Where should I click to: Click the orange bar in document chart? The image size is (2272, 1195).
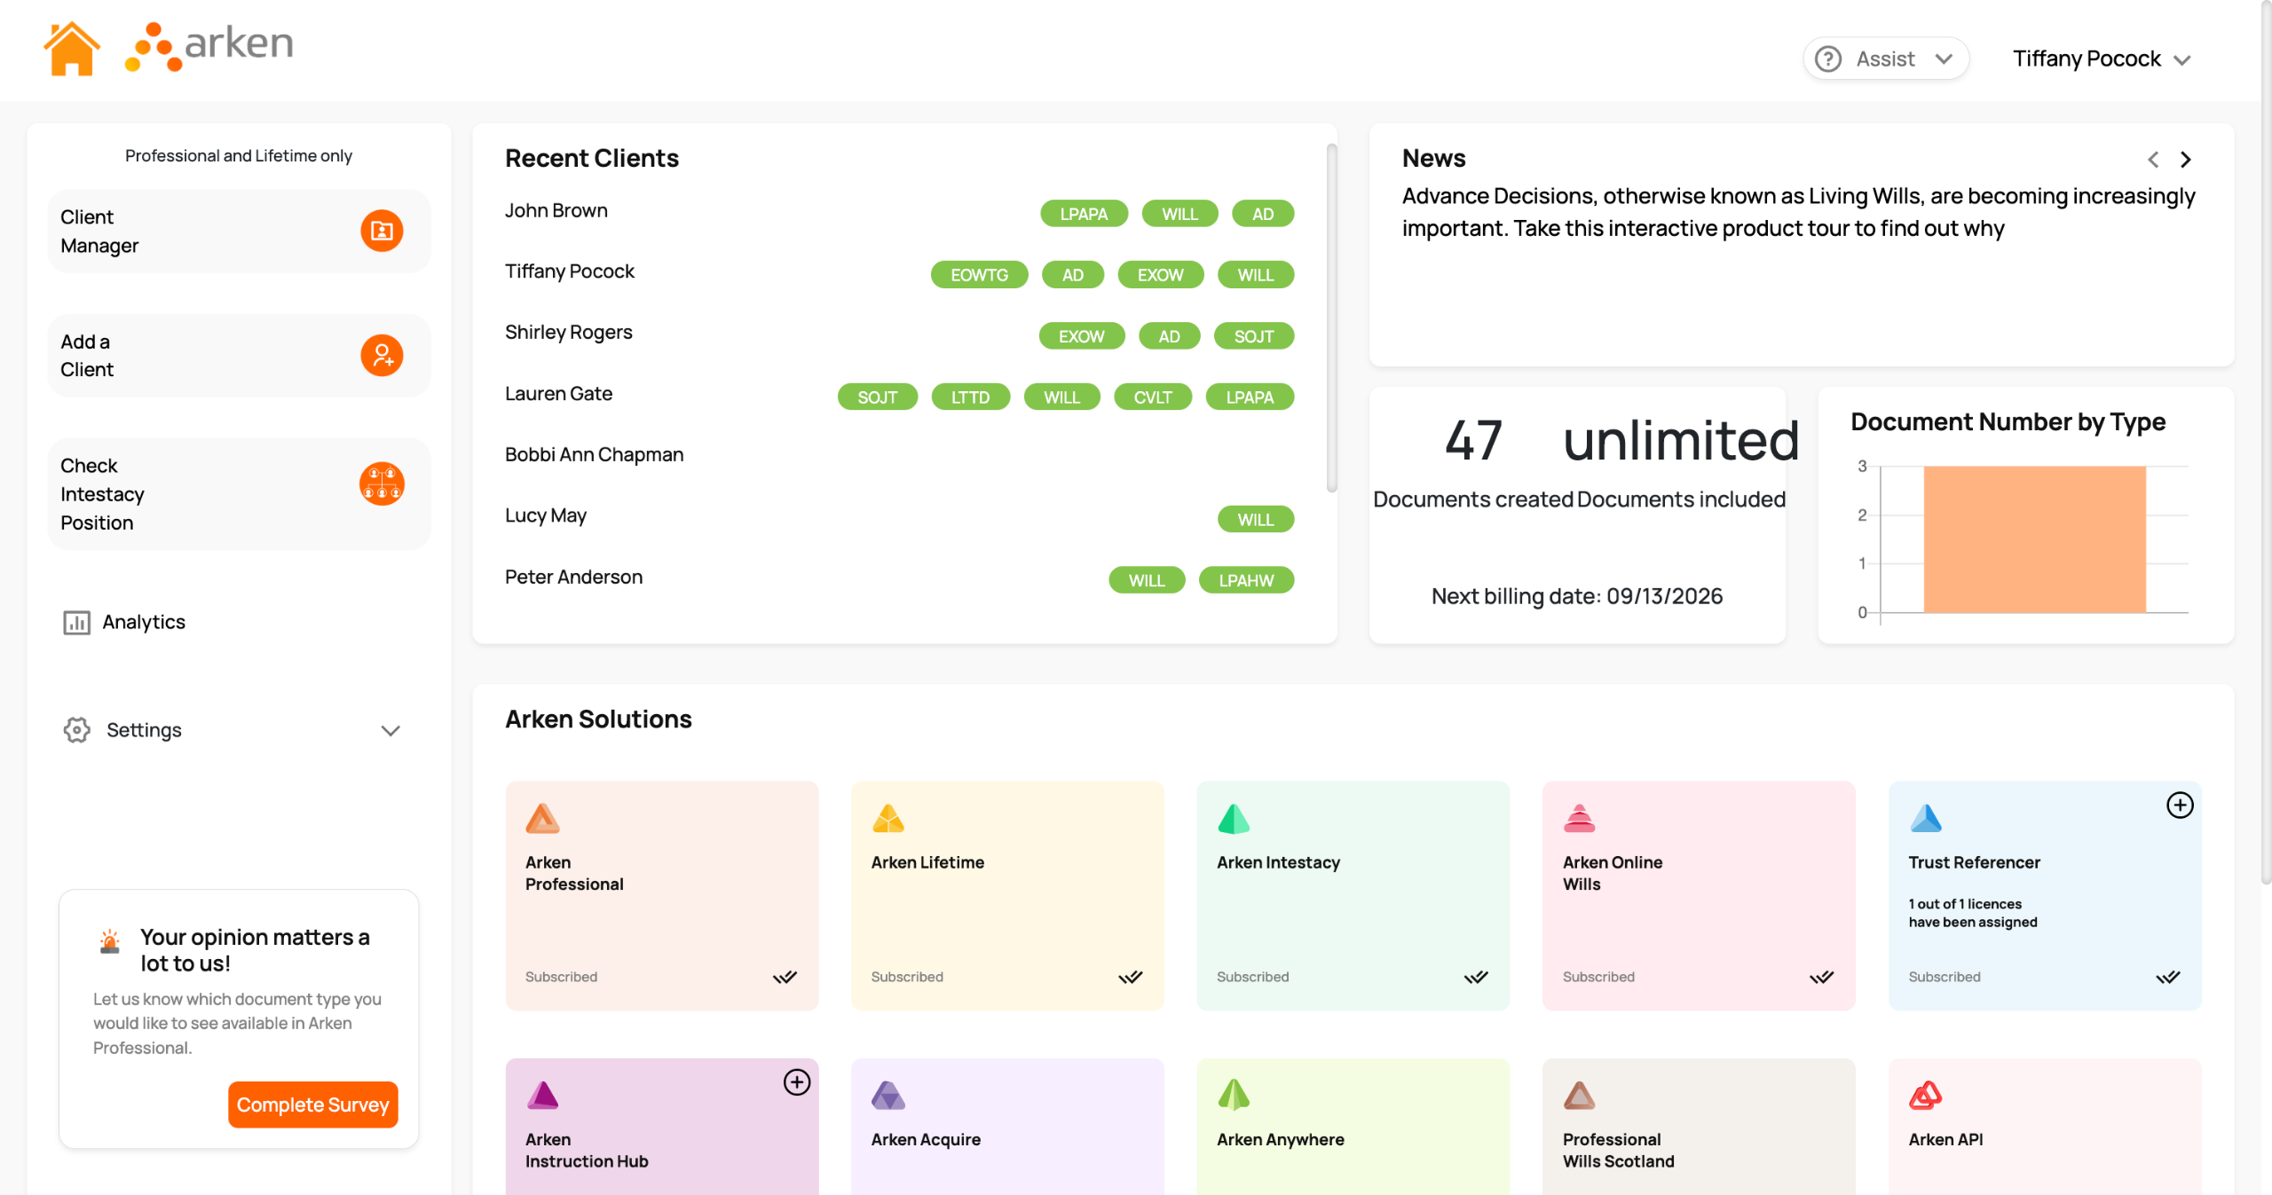(2034, 539)
